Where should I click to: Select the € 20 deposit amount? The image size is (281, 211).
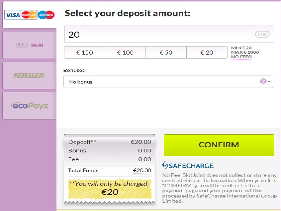[x=207, y=52]
